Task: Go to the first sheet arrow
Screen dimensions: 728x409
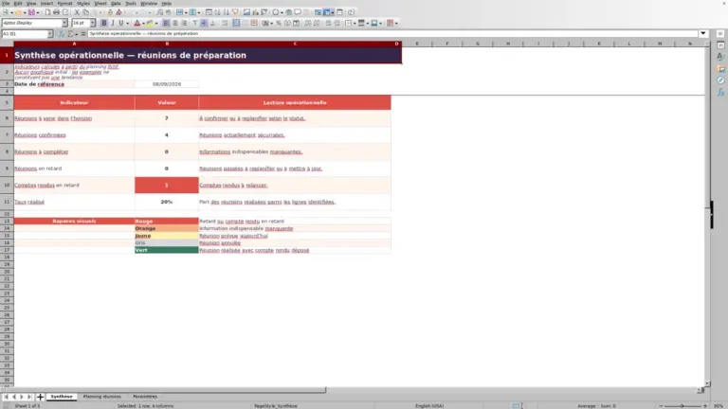Action: pos(6,397)
